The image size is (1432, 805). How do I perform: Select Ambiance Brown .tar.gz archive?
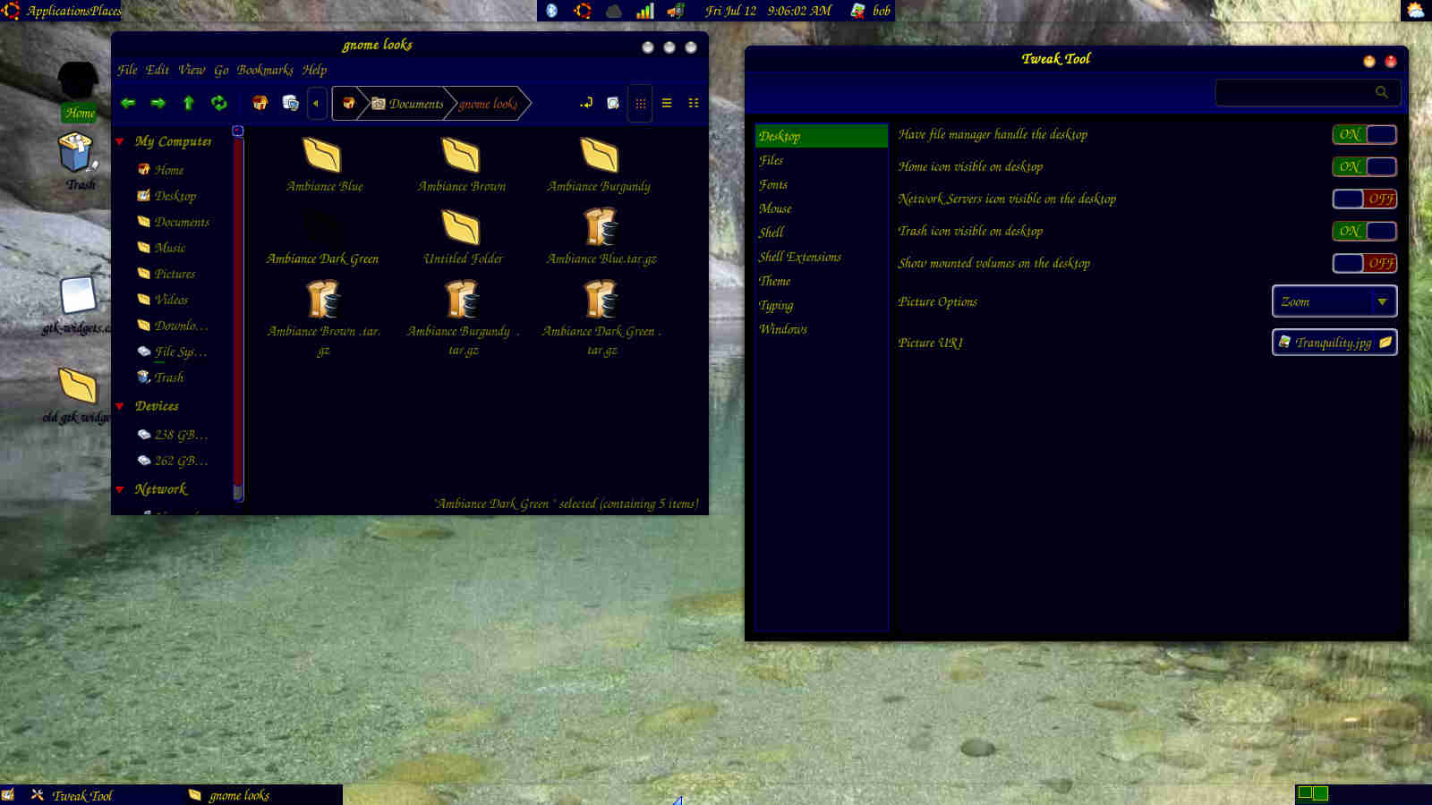323,316
